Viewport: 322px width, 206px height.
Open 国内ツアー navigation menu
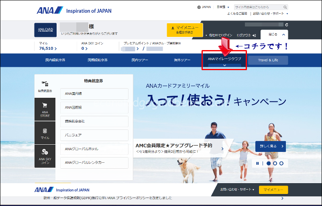pos(140,60)
